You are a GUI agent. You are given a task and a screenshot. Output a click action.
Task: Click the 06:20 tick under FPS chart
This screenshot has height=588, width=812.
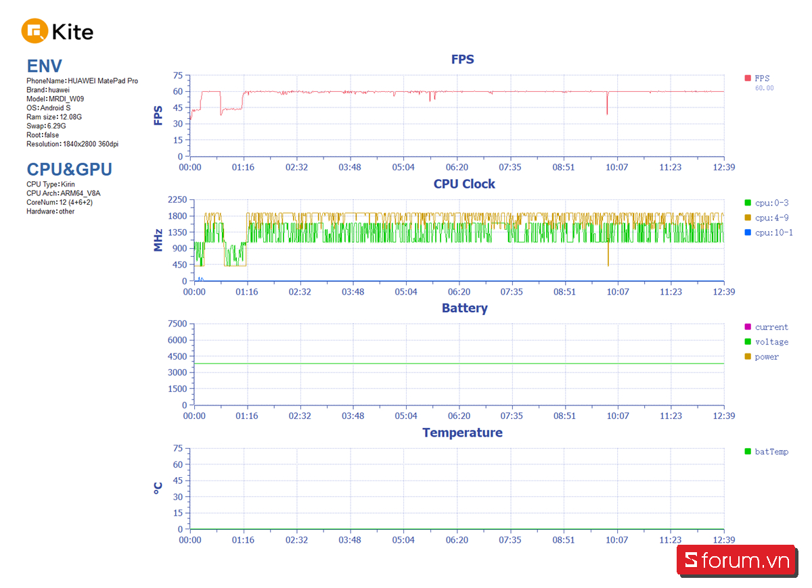coord(457,168)
